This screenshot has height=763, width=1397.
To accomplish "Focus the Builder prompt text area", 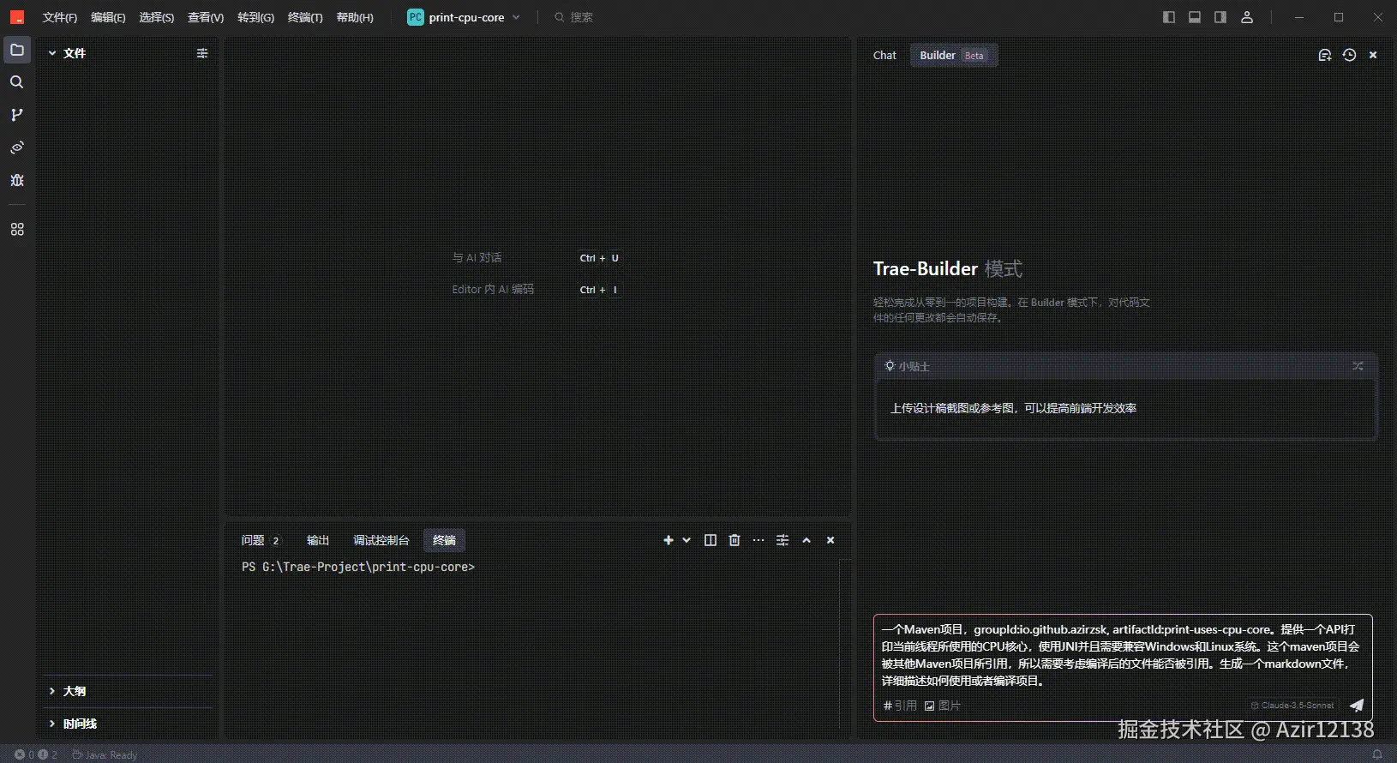I will [x=1122, y=655].
